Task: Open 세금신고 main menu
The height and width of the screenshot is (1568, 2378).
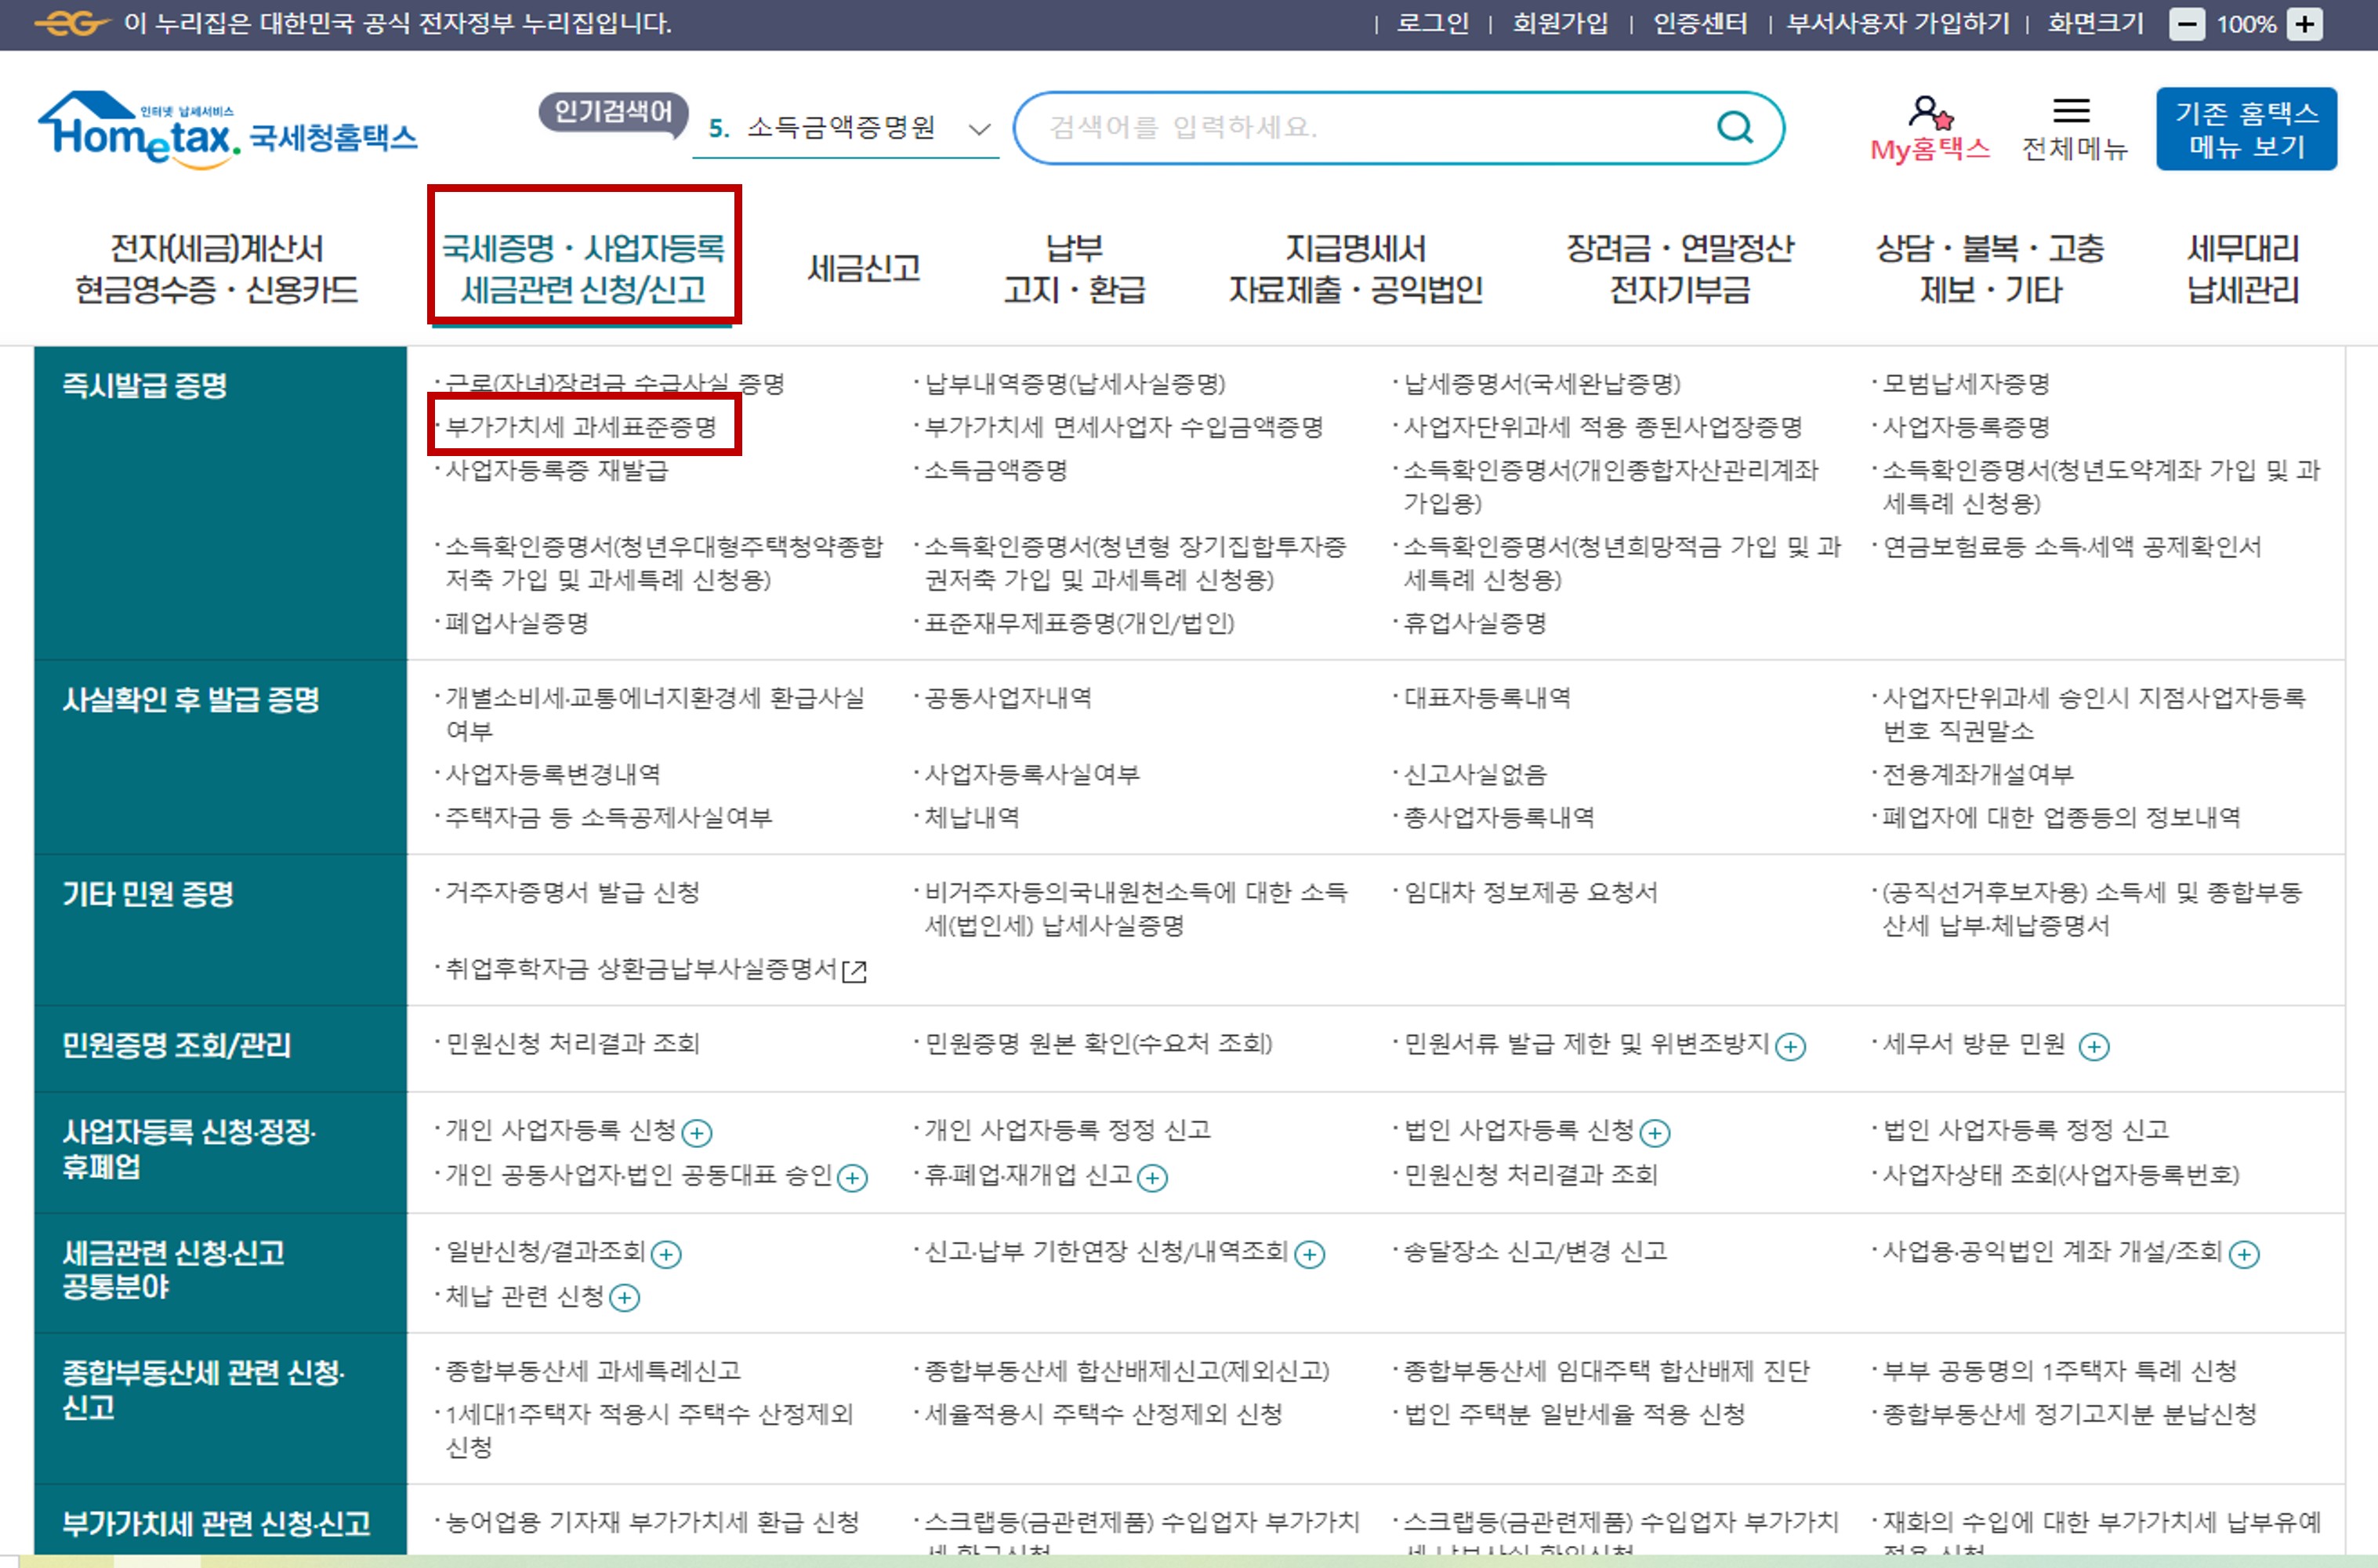Action: (x=863, y=268)
